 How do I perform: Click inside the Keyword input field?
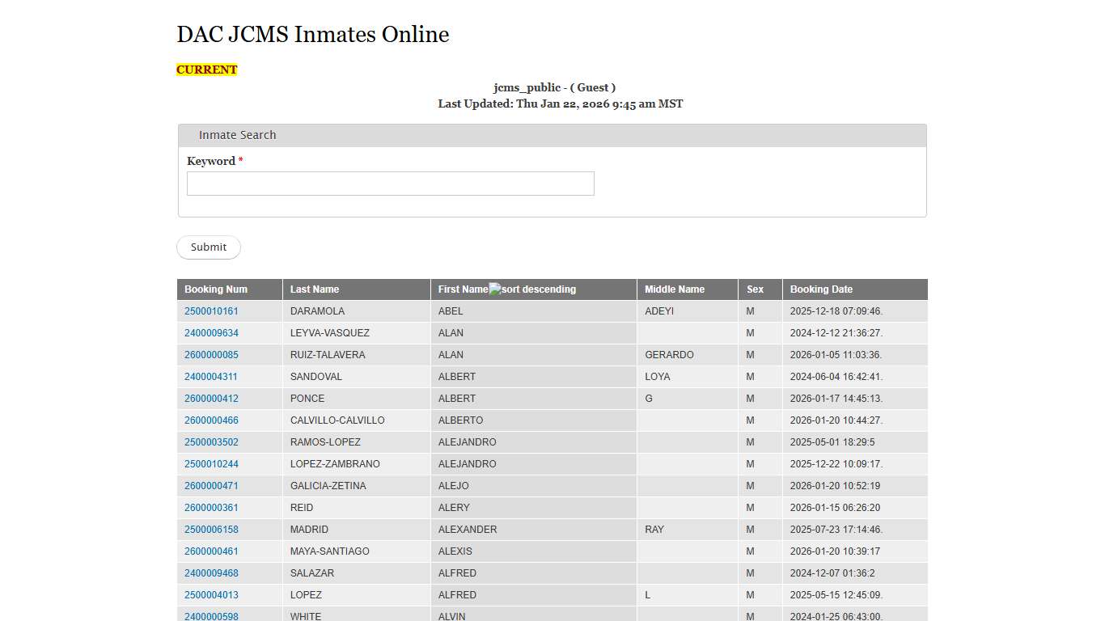[x=390, y=184]
